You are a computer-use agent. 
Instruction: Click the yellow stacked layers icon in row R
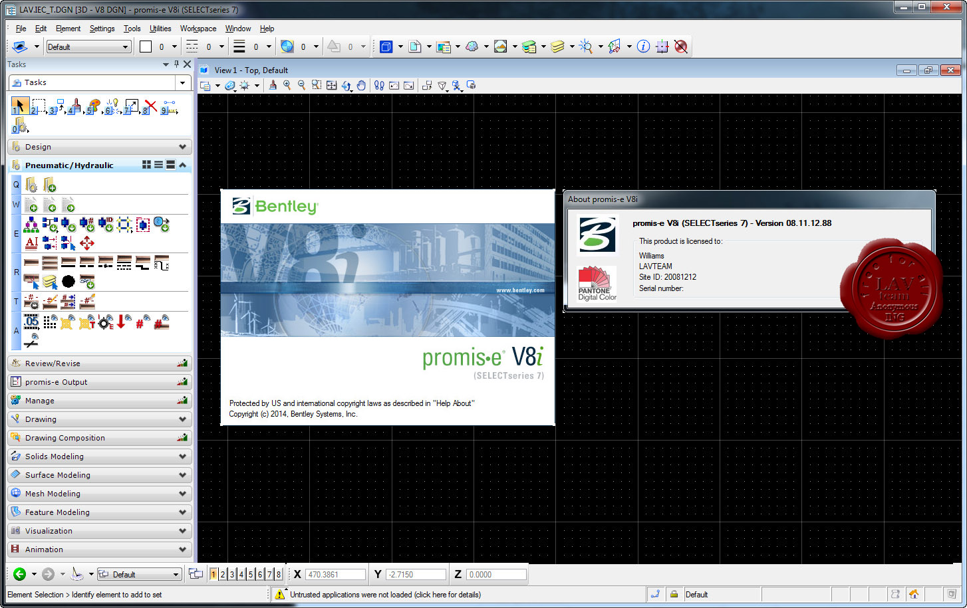click(x=50, y=282)
